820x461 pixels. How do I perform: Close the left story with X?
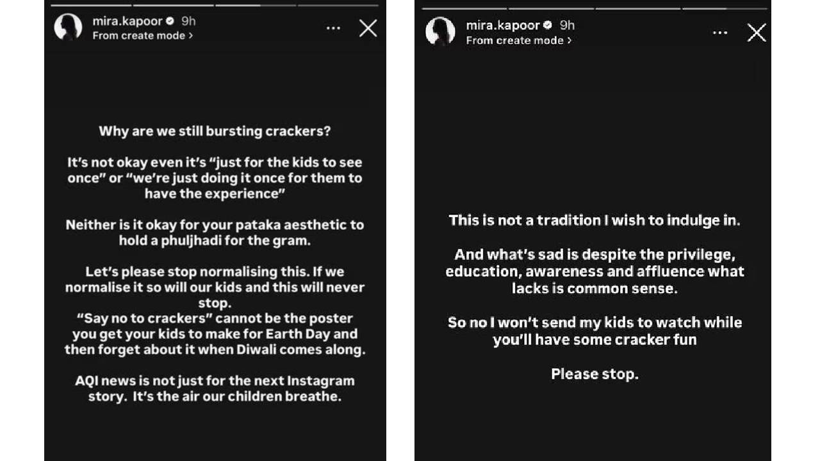pos(368,28)
